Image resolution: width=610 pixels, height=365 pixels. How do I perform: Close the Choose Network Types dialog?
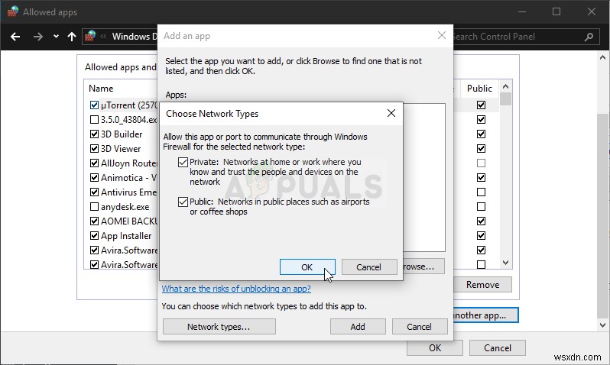391,113
